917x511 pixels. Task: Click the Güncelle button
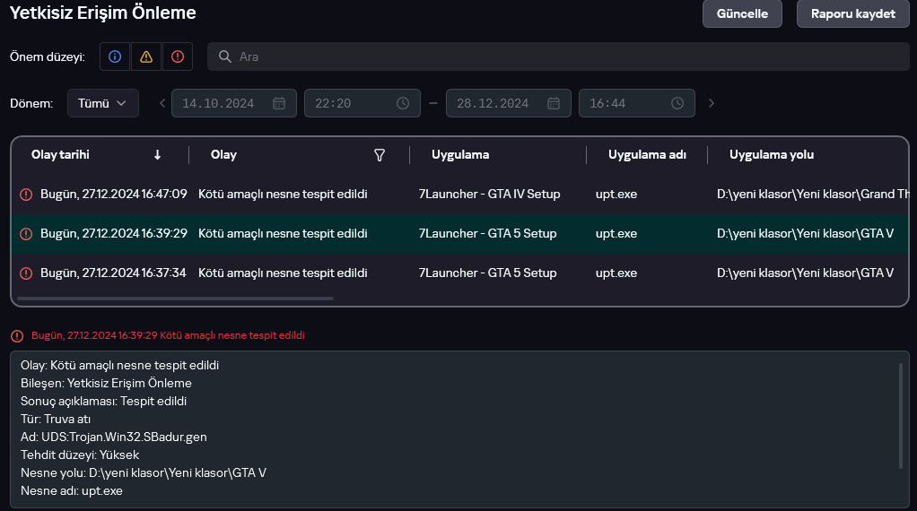click(742, 13)
